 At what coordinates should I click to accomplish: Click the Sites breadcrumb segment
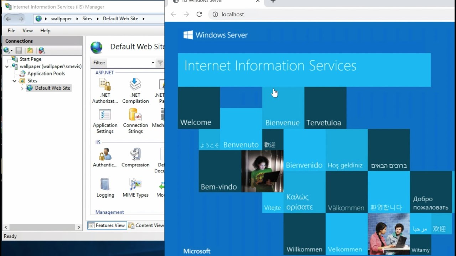click(x=87, y=18)
